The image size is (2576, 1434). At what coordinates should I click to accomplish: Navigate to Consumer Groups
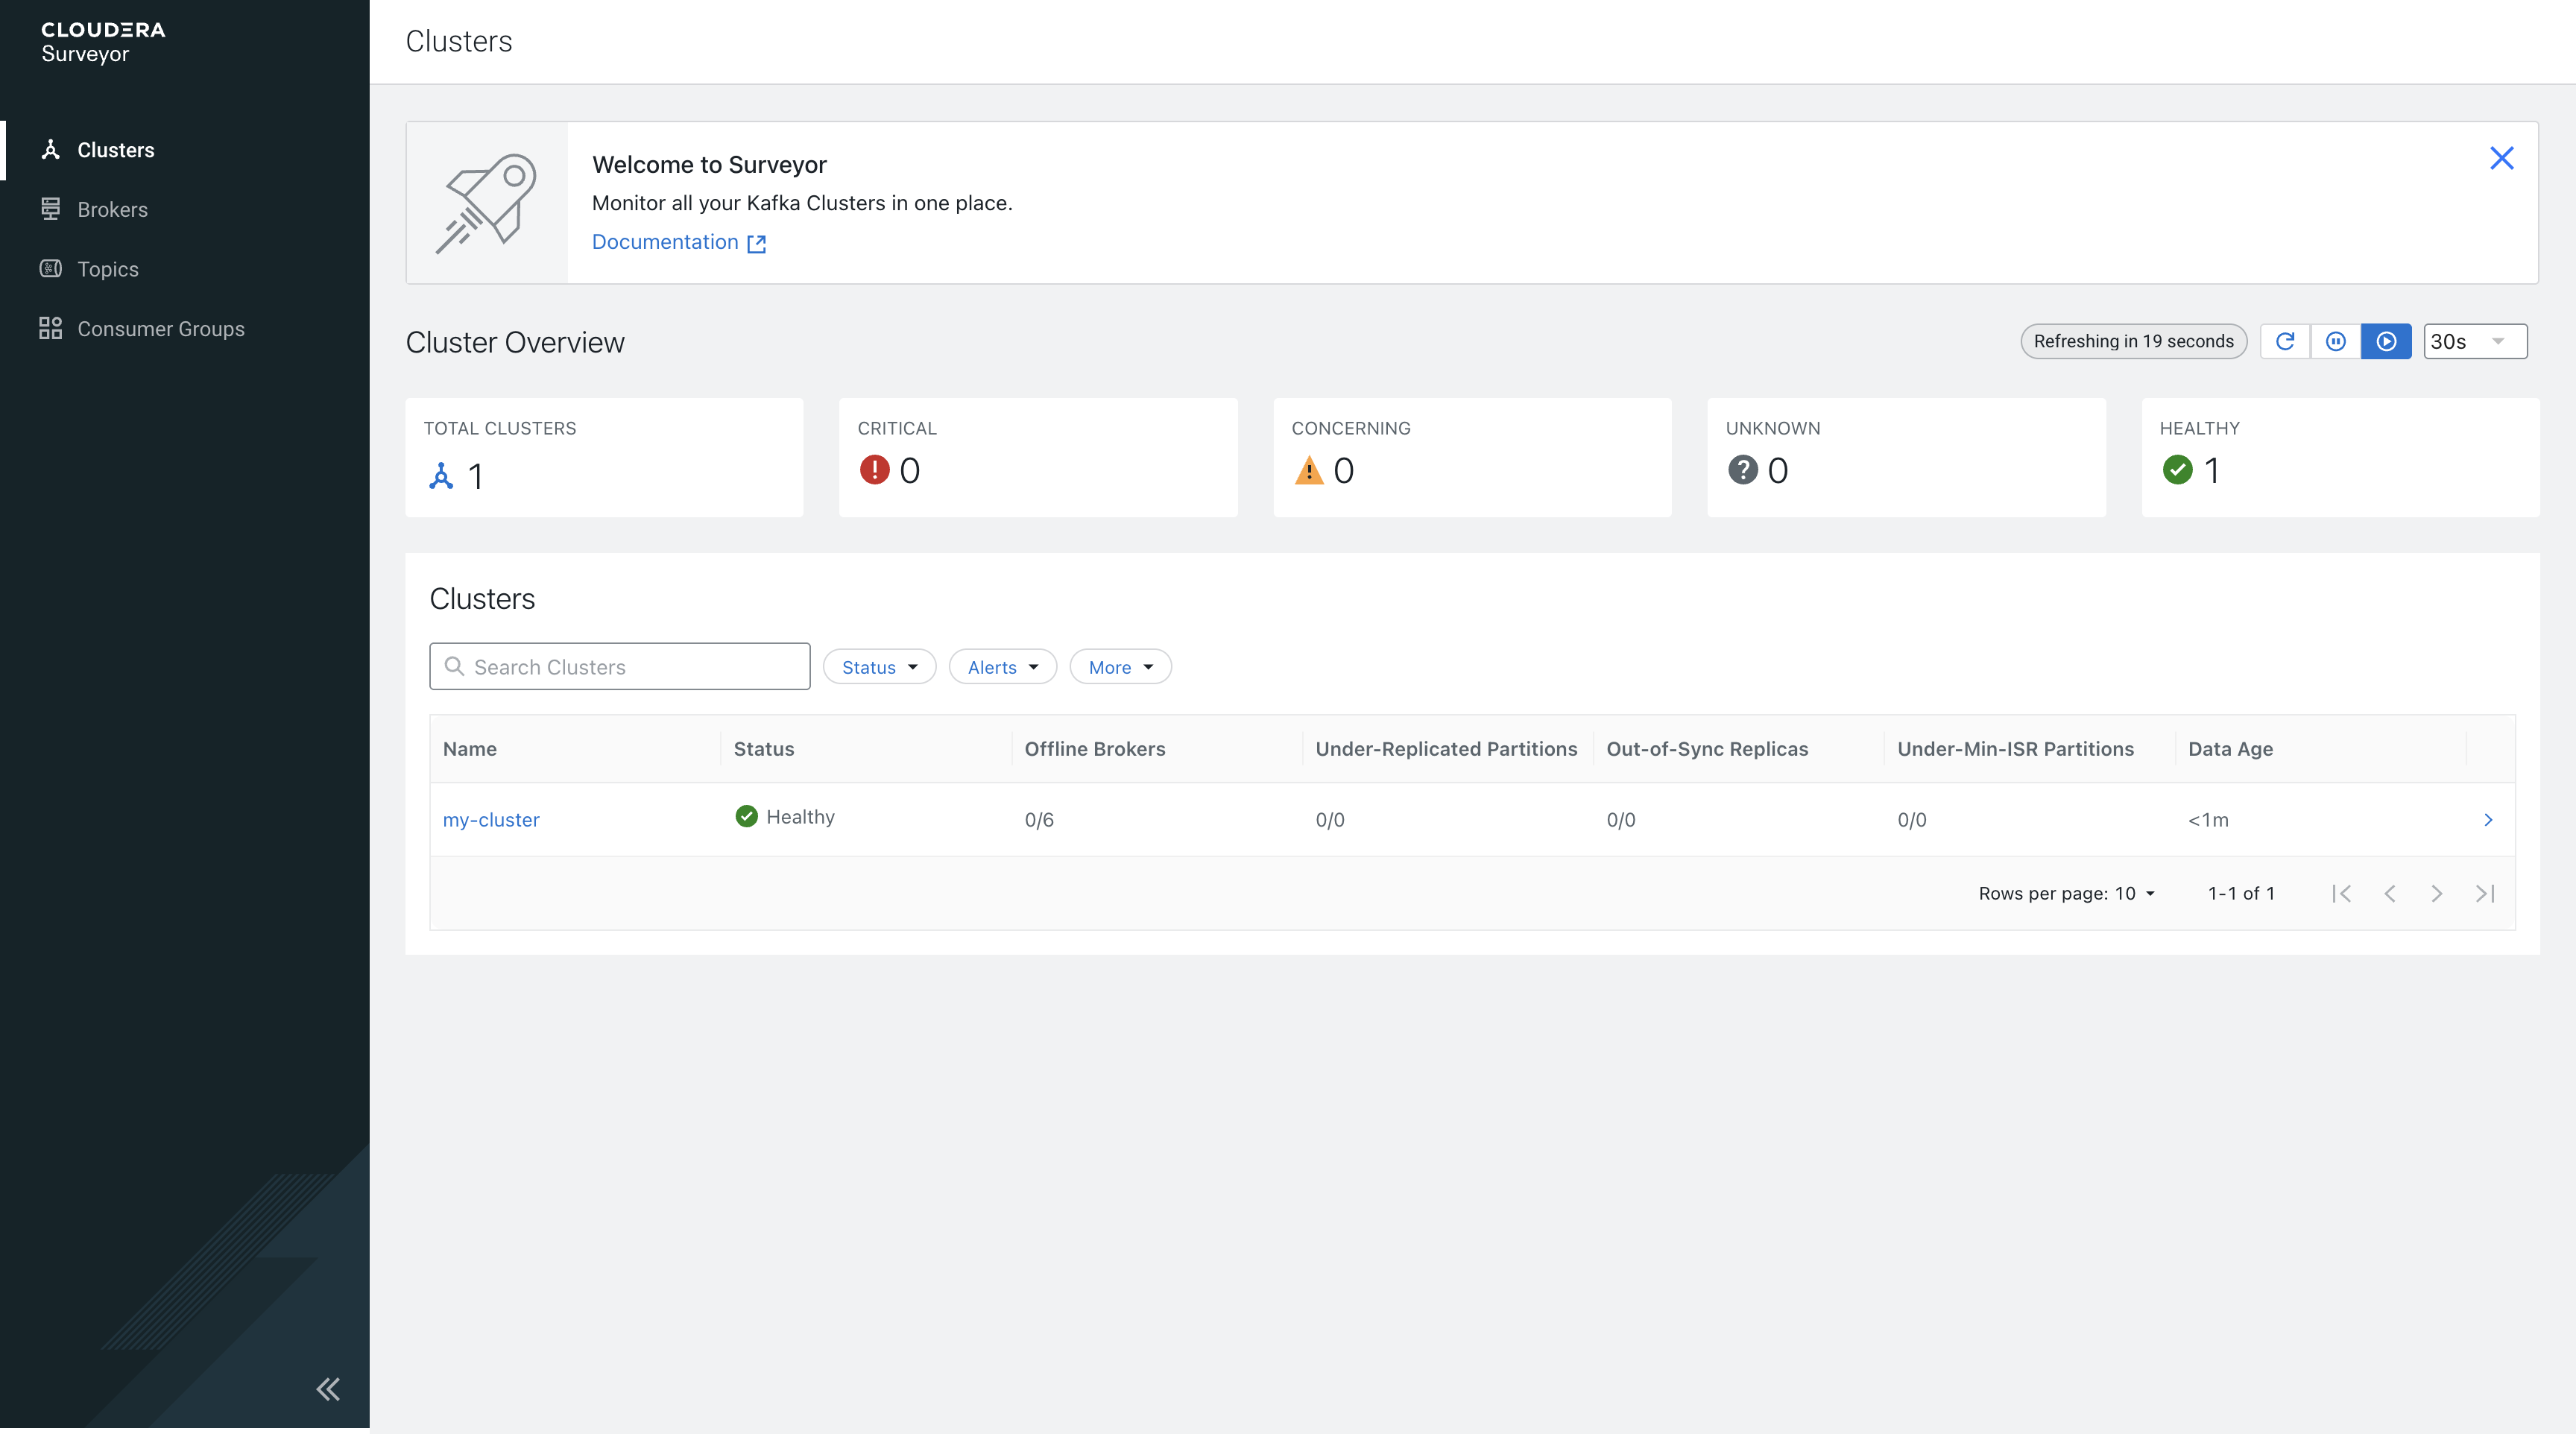pyautogui.click(x=160, y=328)
